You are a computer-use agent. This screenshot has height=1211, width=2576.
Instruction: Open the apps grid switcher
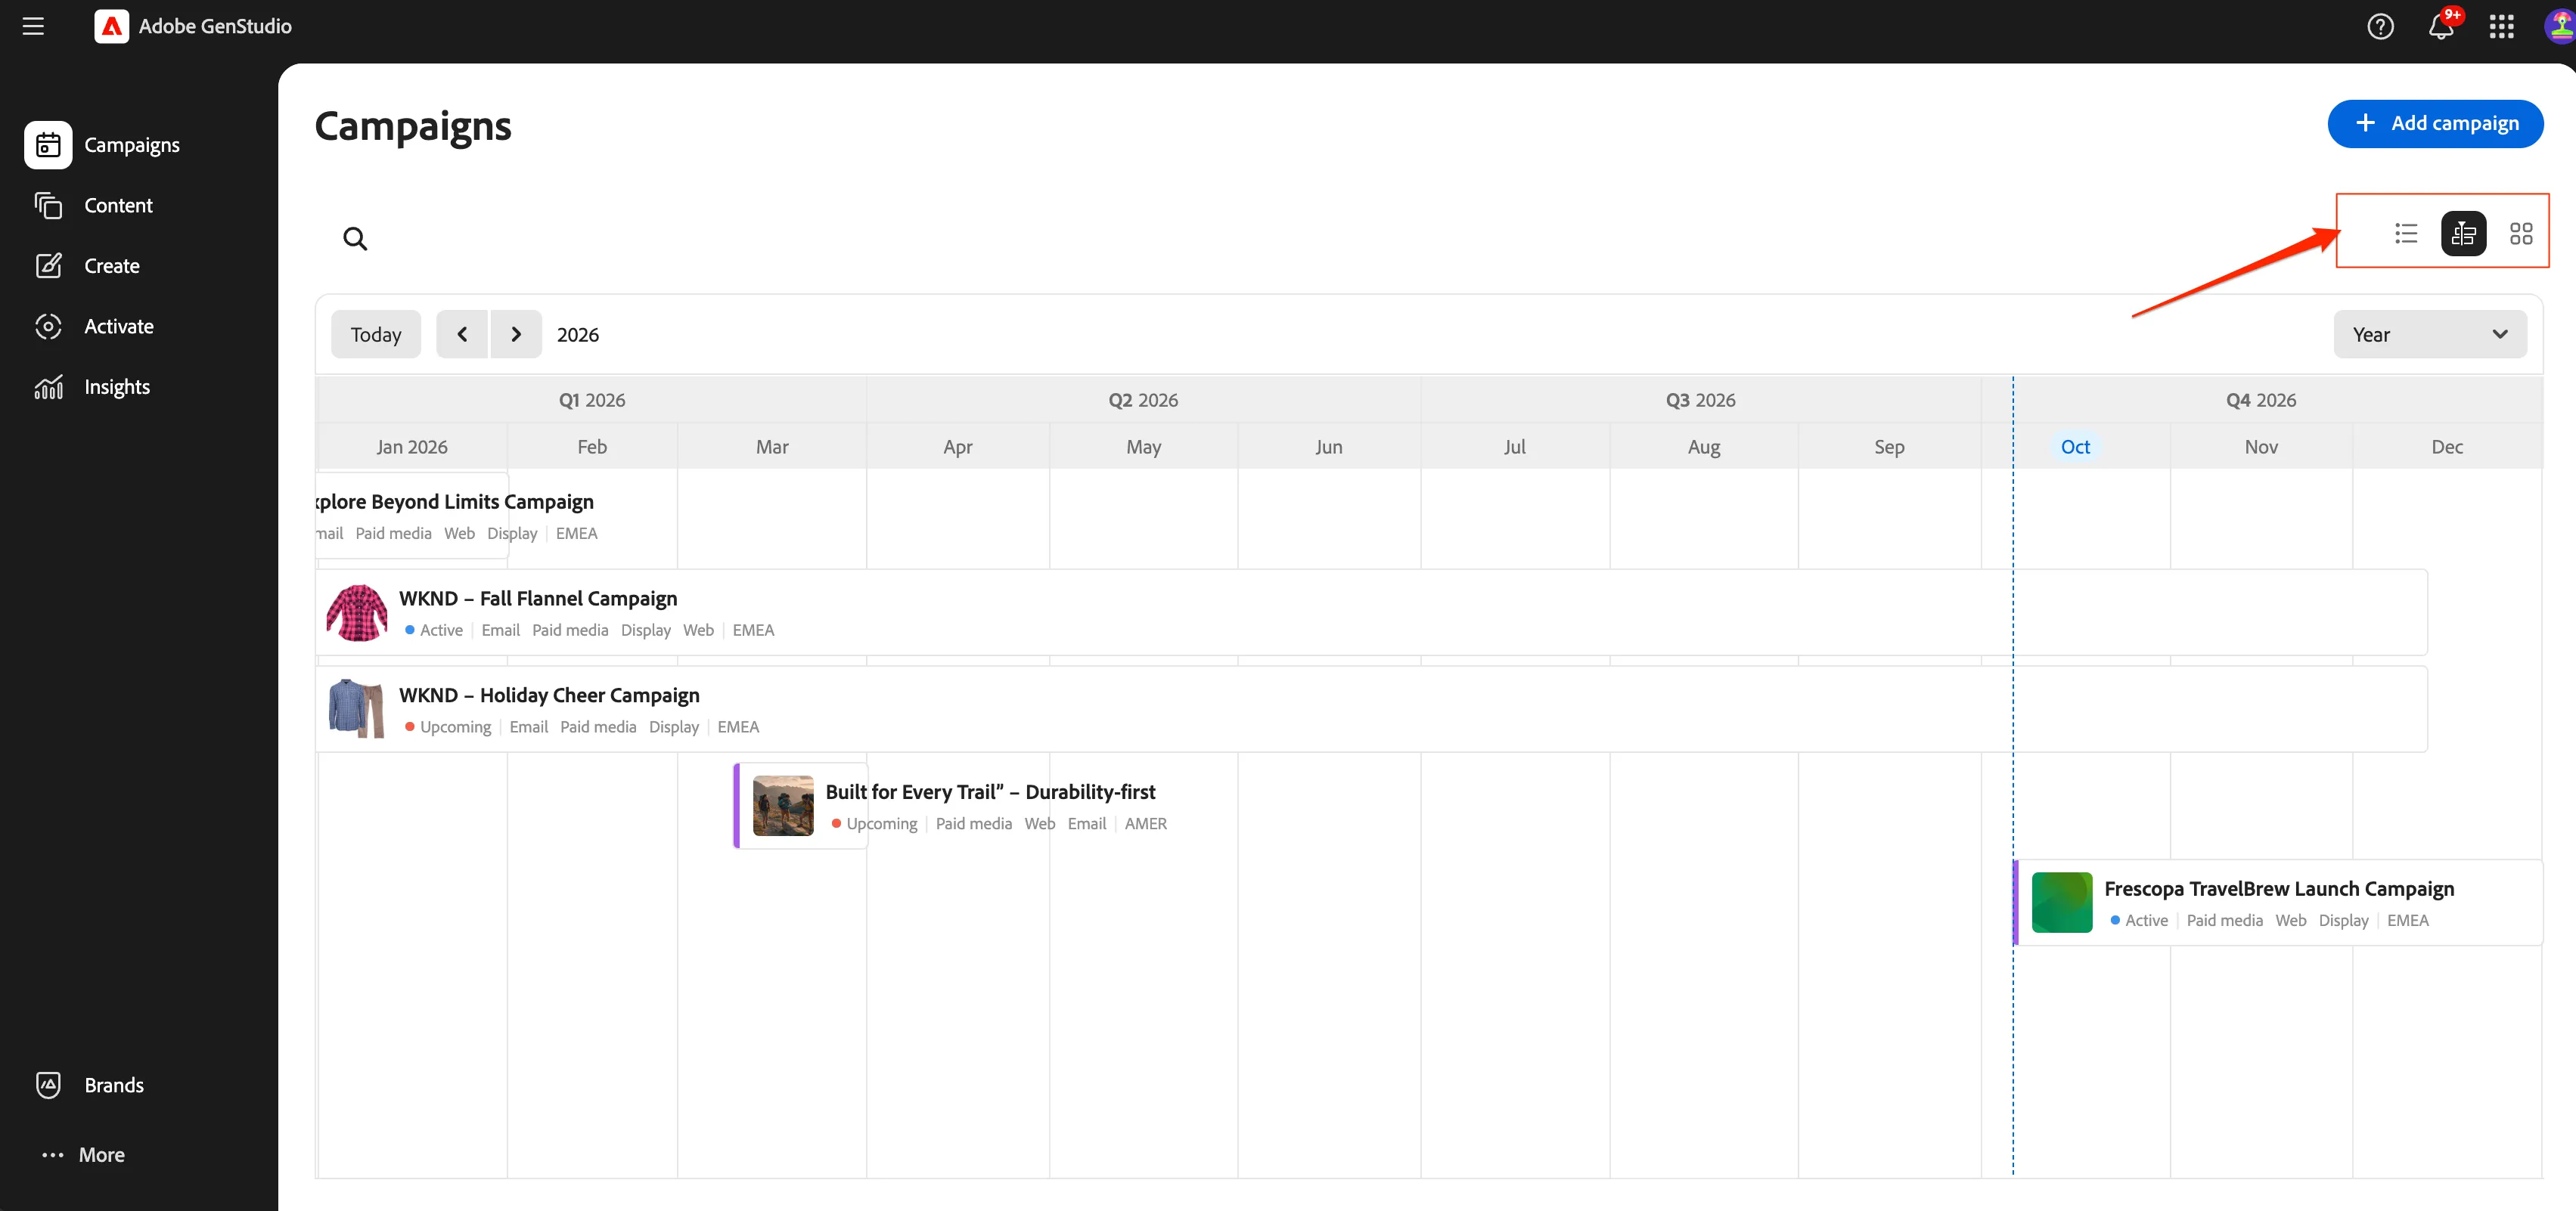tap(2501, 26)
